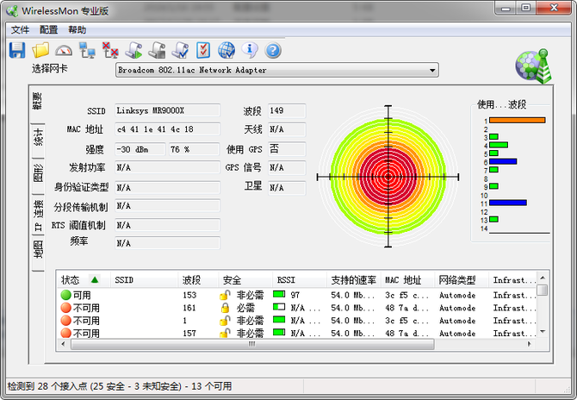Select the available network row with channel 153
The height and width of the screenshot is (400, 577).
point(172,295)
